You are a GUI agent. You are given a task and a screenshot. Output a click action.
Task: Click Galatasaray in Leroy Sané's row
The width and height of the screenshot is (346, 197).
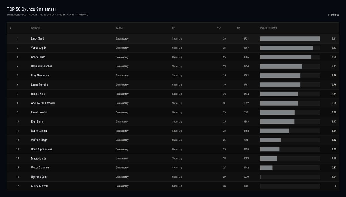pyautogui.click(x=122, y=39)
